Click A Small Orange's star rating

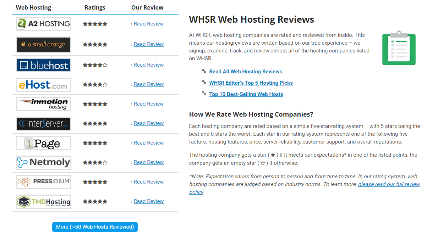(95, 45)
